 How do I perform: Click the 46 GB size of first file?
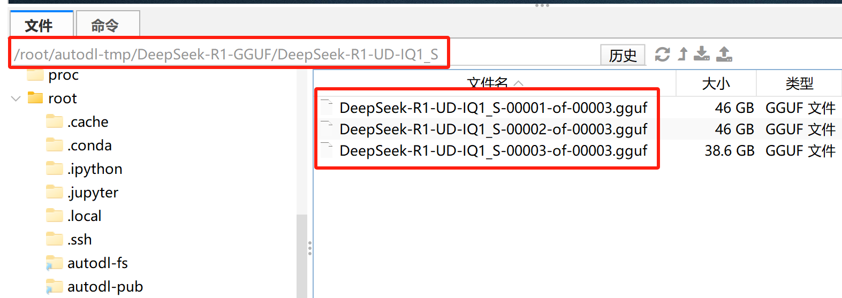(734, 108)
